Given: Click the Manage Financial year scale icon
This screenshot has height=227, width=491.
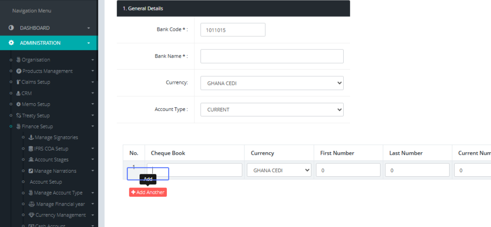Looking at the screenshot, I should (x=32, y=204).
